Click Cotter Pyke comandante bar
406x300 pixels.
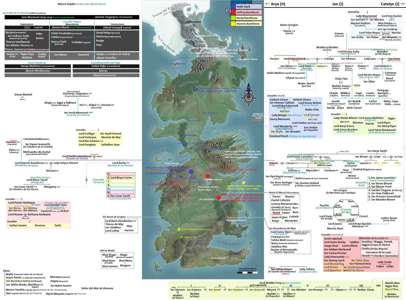(x=106, y=66)
